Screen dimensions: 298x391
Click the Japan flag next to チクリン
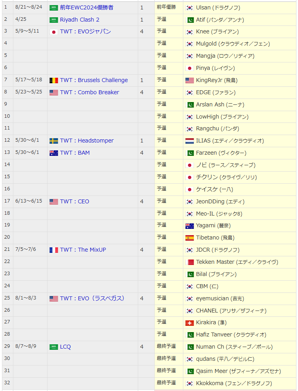190,177
